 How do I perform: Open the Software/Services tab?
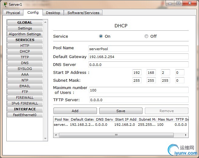pyautogui.click(x=83, y=13)
